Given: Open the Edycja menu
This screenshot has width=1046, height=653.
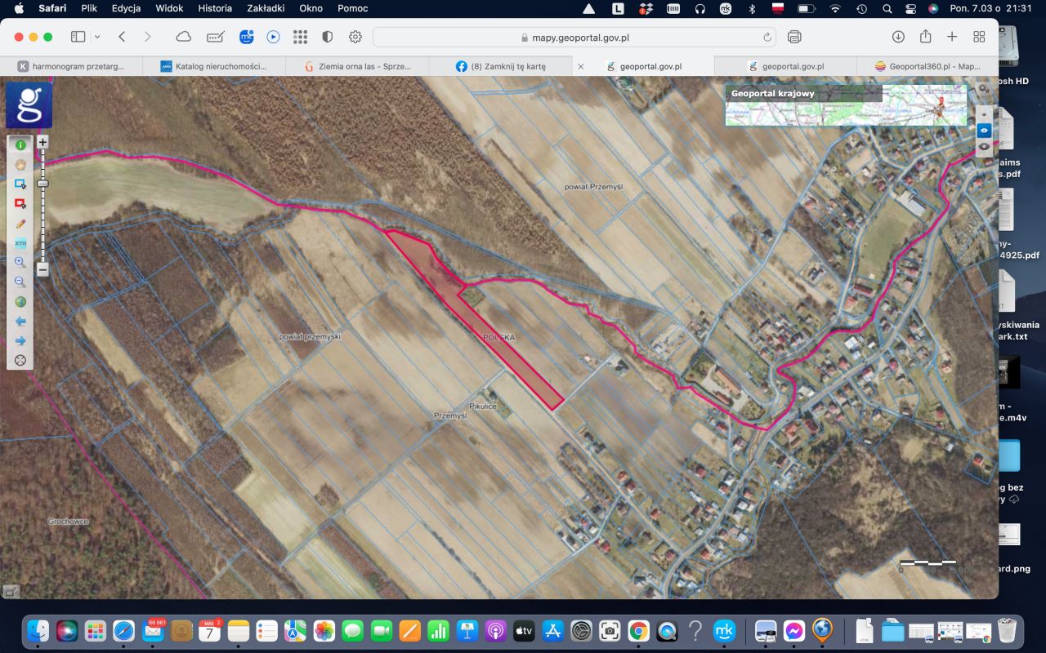Looking at the screenshot, I should coord(126,8).
